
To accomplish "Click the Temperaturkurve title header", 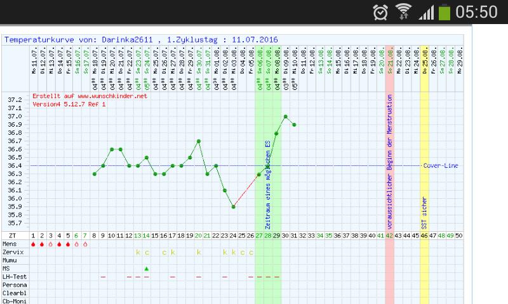I will click(x=143, y=39).
